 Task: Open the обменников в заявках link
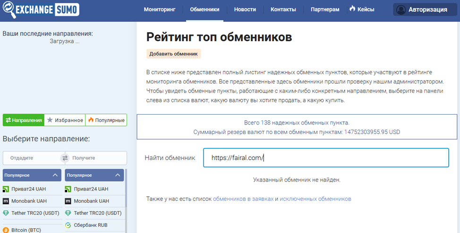[x=243, y=199]
